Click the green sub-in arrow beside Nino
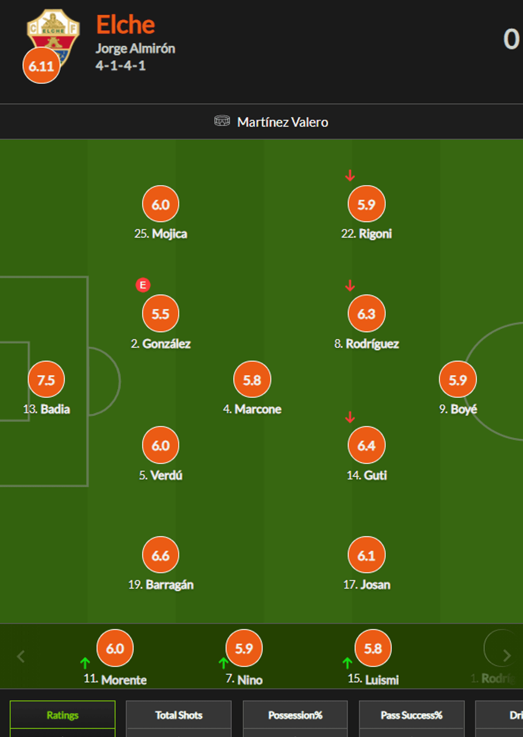This screenshot has width=523, height=737. click(x=224, y=663)
